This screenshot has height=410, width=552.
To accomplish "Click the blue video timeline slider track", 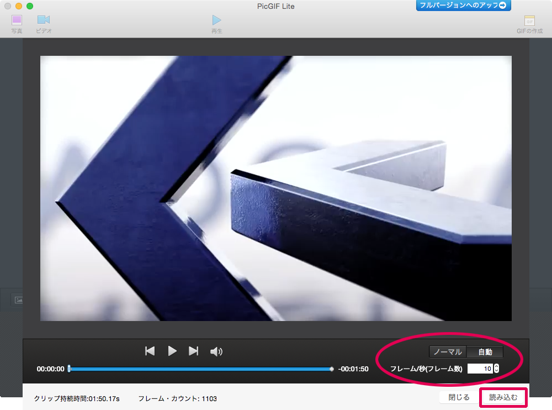I will 200,369.
